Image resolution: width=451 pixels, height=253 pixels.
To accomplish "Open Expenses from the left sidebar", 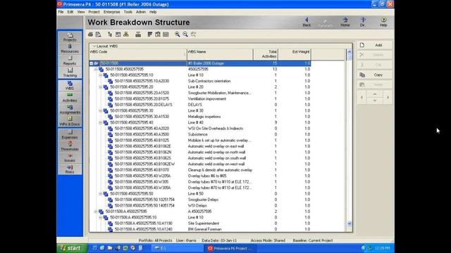I will [70, 134].
